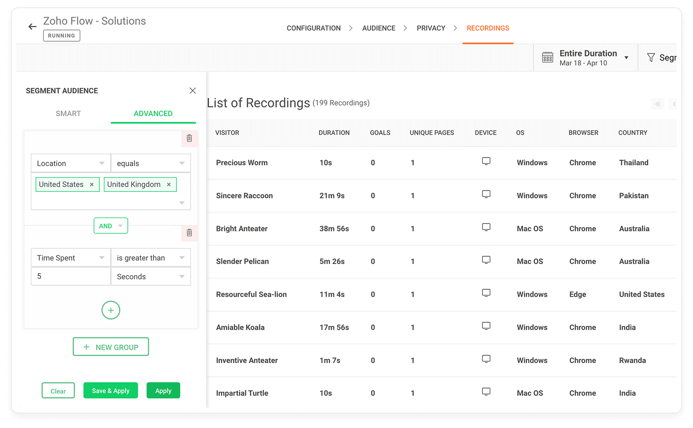Close the Segment Audience panel
The width and height of the screenshot is (693, 428).
tap(192, 91)
